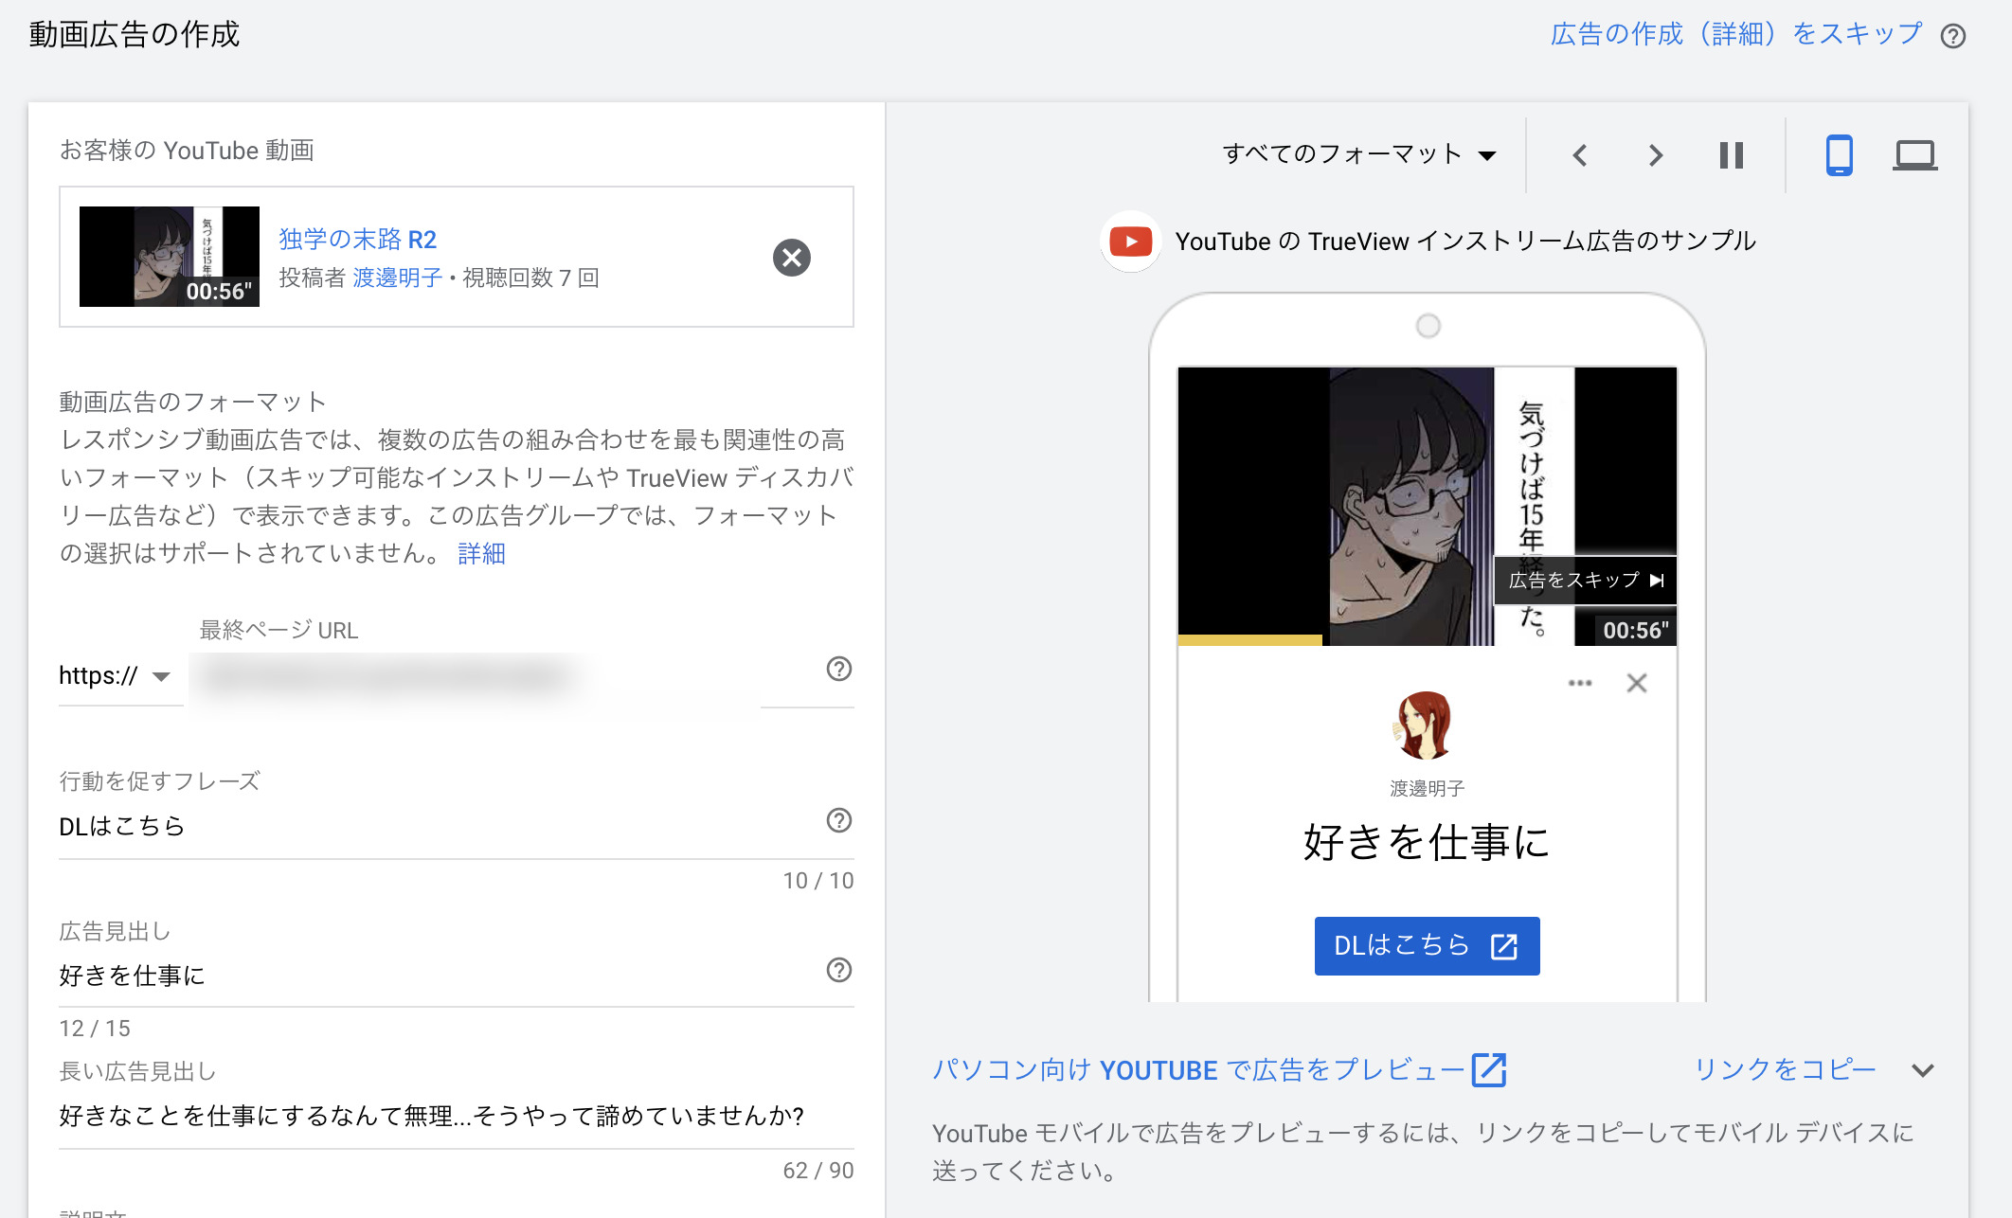The image size is (2012, 1218).
Task: Remove the selected video with X icon
Action: 791,258
